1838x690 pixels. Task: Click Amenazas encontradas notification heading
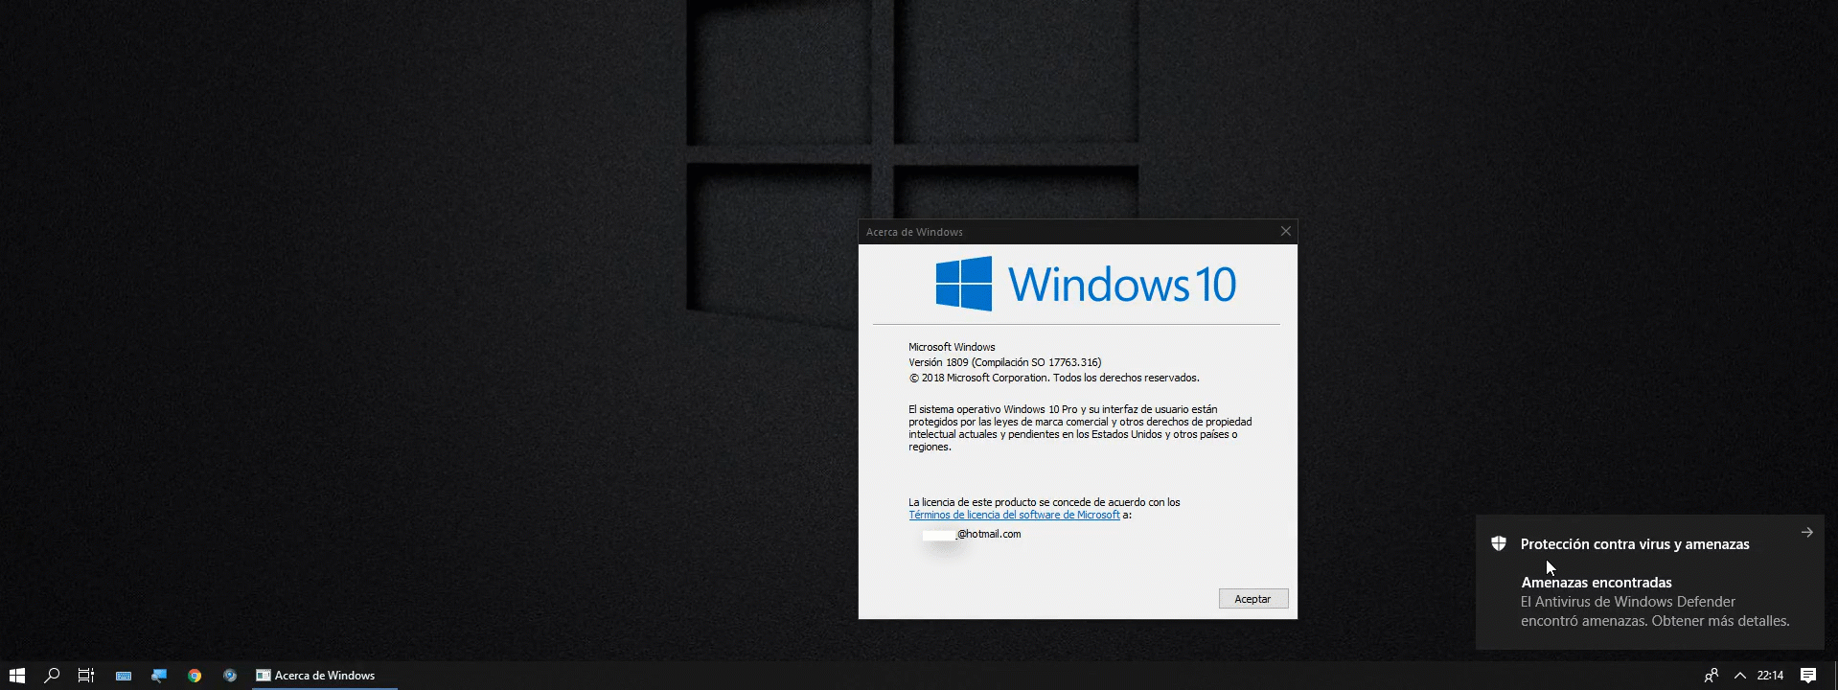pyautogui.click(x=1597, y=583)
